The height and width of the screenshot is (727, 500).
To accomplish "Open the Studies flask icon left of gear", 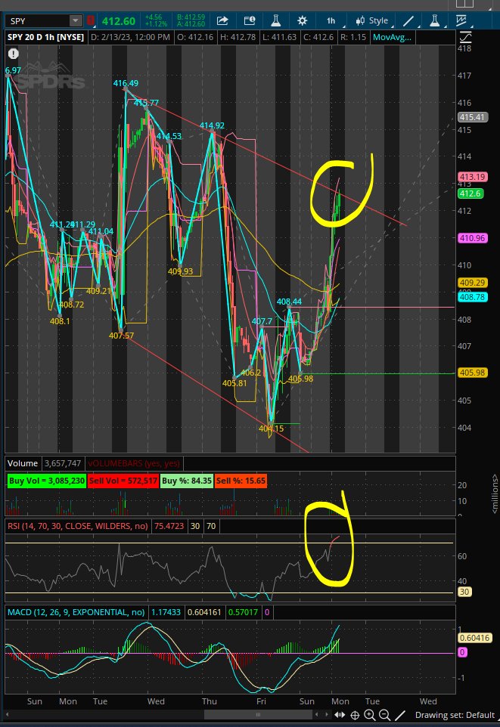I will pos(276,21).
